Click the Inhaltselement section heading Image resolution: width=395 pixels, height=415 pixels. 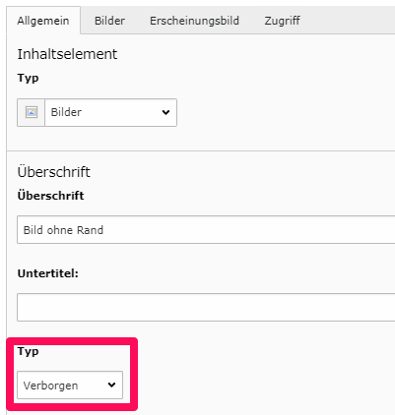67,54
